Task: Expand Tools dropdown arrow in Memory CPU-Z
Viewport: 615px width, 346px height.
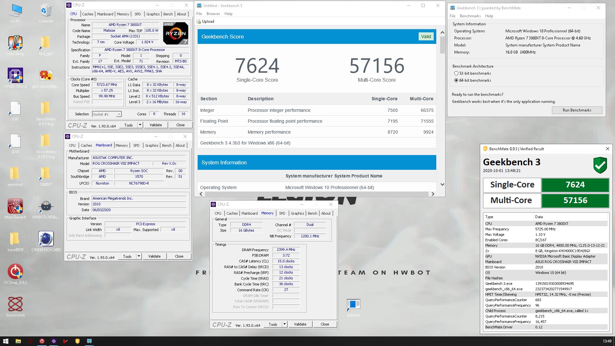Action: click(284, 324)
